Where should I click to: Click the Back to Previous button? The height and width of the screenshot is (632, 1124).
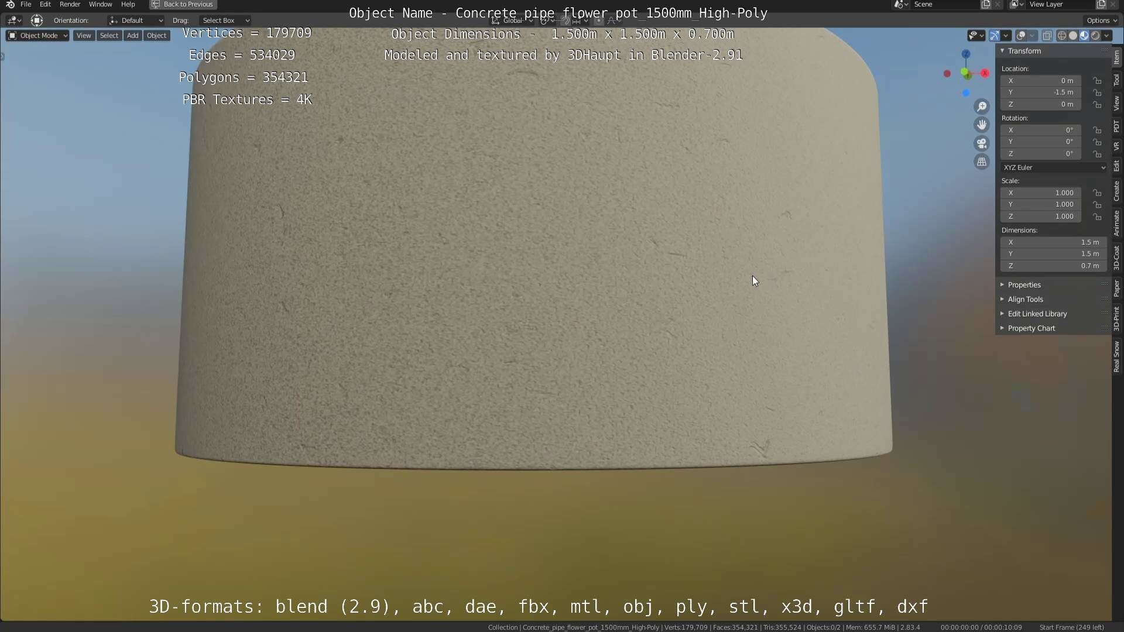pyautogui.click(x=183, y=4)
